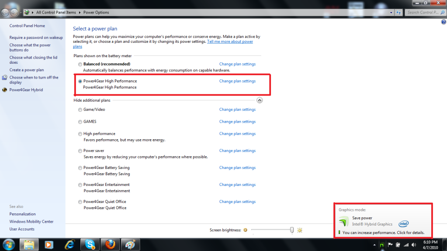Open the address bar history dropdown

(391, 13)
